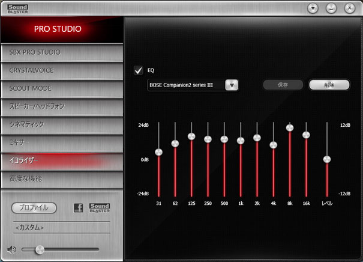The width and height of the screenshot is (363, 262).
Task: Click the Sound Blaster logo in title bar
Action: (17, 9)
